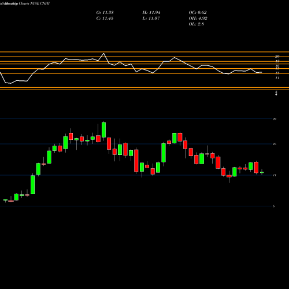The image size is (289, 289).
Task: Click the open price value O: 11.38
Action: (x=105, y=13)
